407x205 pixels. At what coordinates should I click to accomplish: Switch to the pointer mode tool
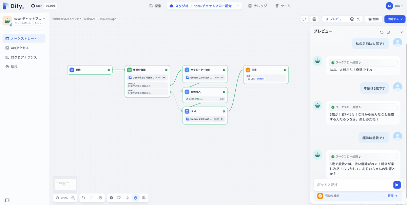click(x=127, y=198)
